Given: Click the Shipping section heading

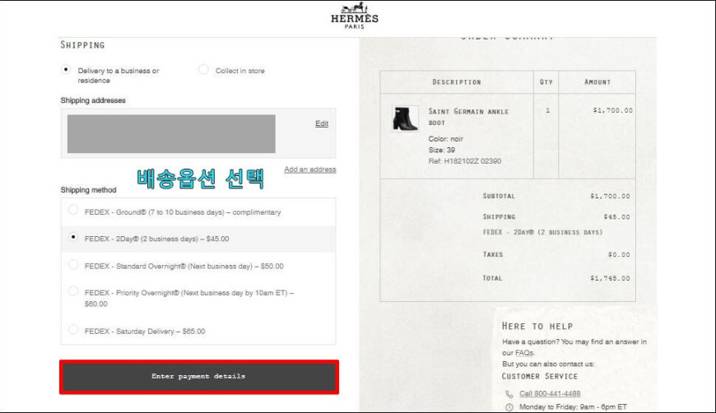Looking at the screenshot, I should click(x=82, y=45).
